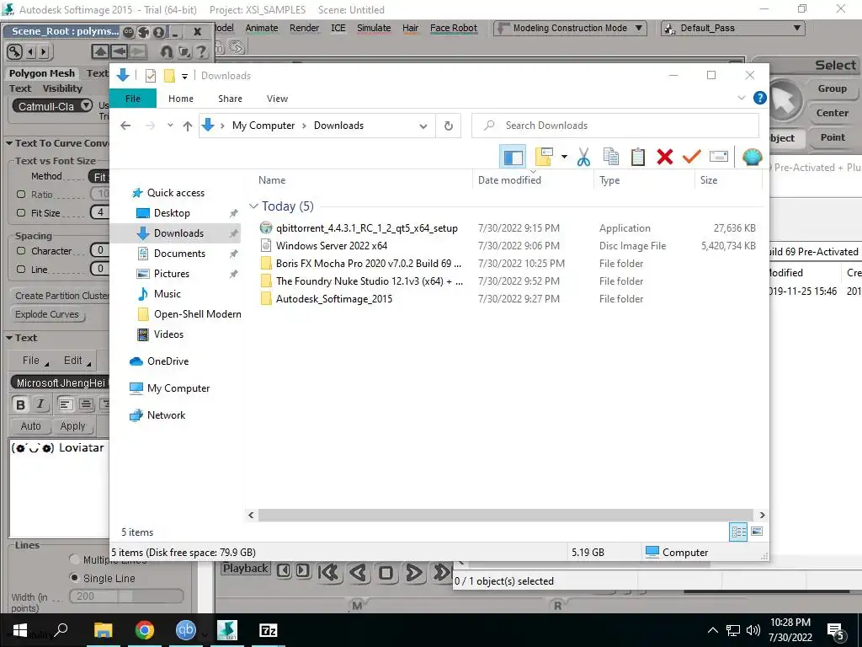Open Google Chrome from the taskbar
Screen dimensions: 862x647
[x=144, y=630]
